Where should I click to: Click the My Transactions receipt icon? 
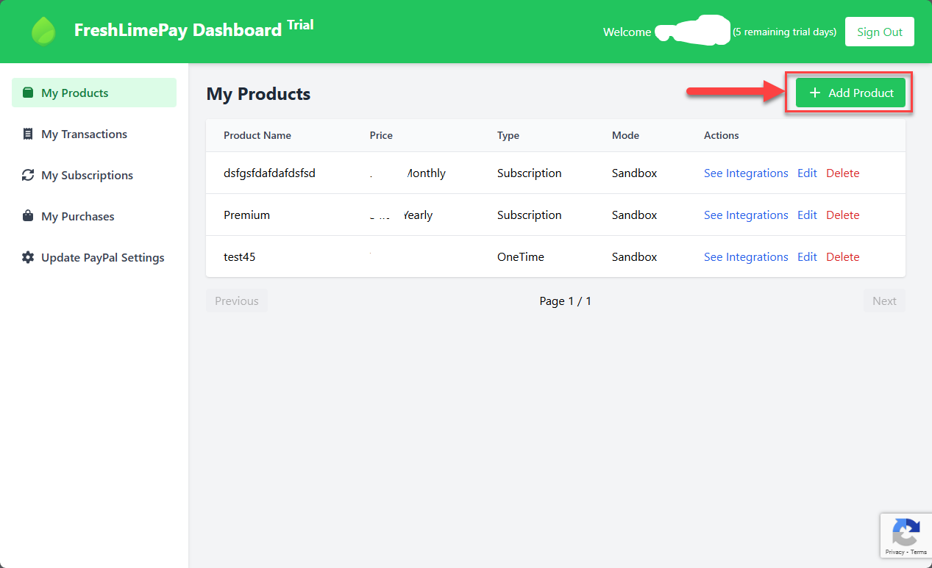click(28, 134)
